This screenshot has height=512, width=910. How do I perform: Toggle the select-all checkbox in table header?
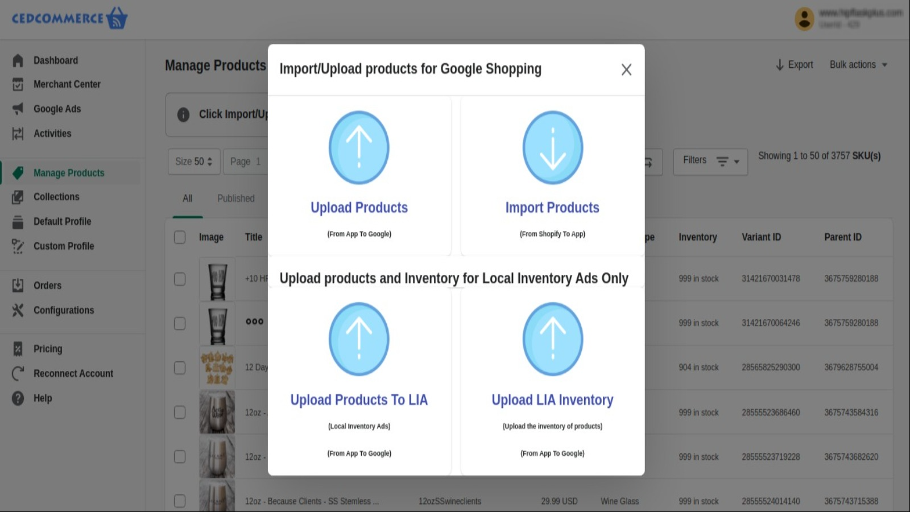(180, 237)
